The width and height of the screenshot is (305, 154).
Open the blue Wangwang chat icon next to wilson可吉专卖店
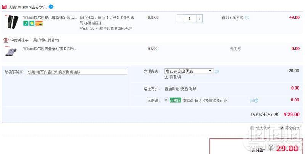click(51, 6)
